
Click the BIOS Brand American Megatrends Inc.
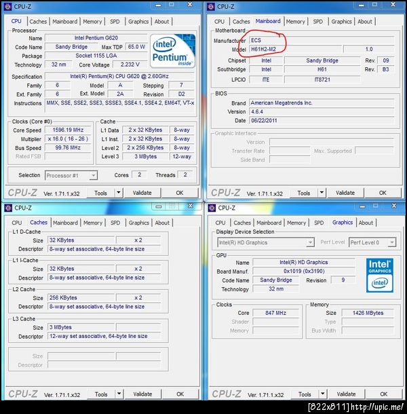322,102
